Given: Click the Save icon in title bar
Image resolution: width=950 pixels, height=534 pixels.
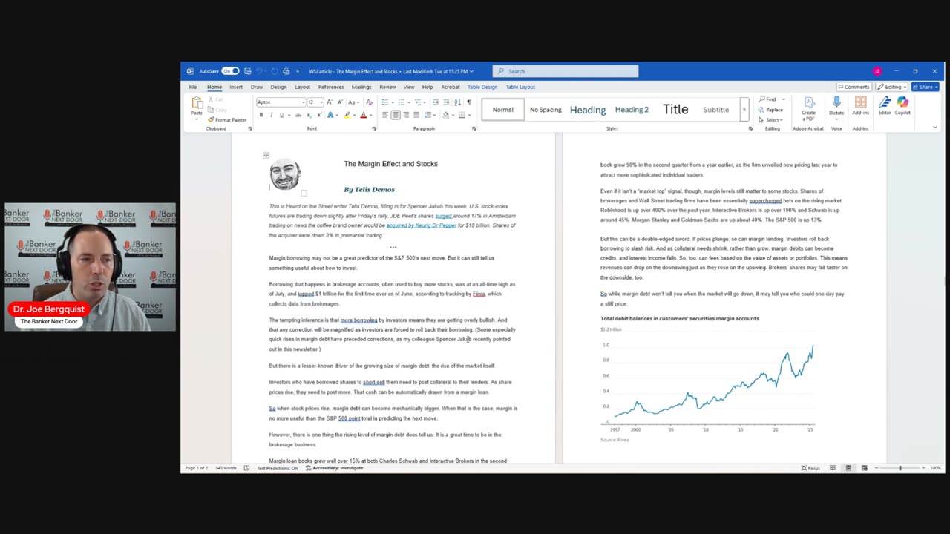Looking at the screenshot, I should (x=248, y=71).
